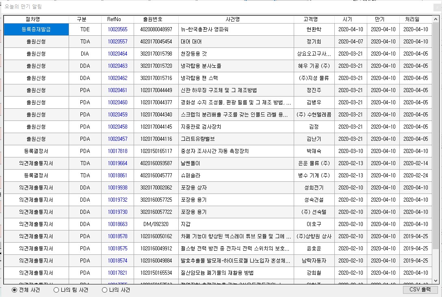Click case name 대머 대머
The height and width of the screenshot is (297, 442).
click(x=191, y=41)
